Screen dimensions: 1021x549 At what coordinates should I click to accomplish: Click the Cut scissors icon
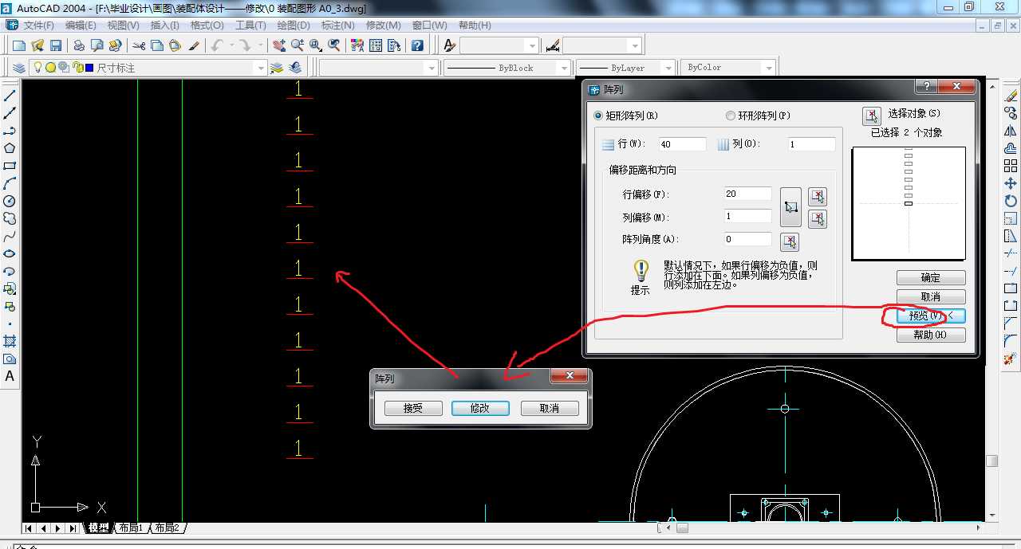[x=139, y=45]
